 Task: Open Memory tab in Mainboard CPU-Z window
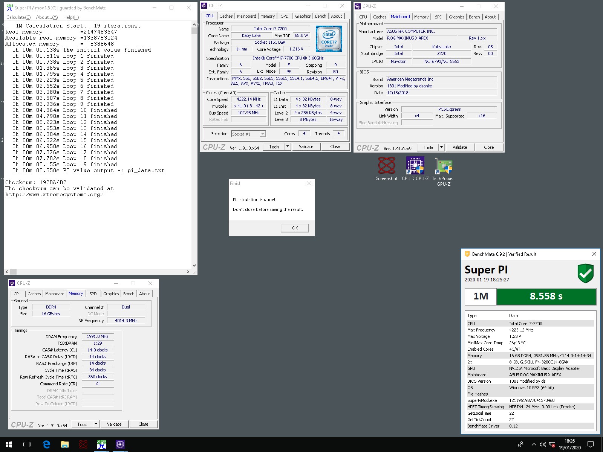421,17
